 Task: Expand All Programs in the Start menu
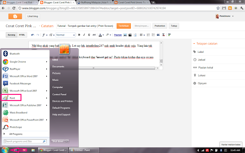tap(15, 134)
